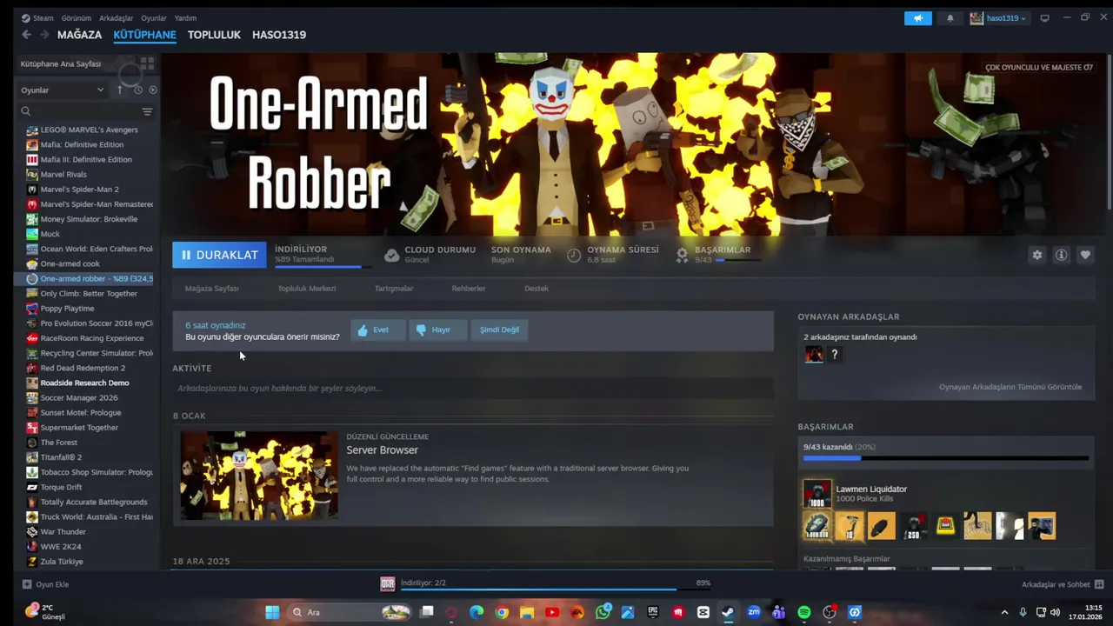Open the 1,000,000 cash achievement icon
1113x626 pixels.
[x=816, y=526]
